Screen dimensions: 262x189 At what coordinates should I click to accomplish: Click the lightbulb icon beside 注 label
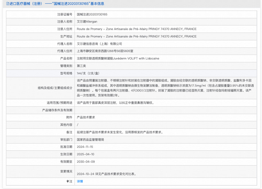68,181
